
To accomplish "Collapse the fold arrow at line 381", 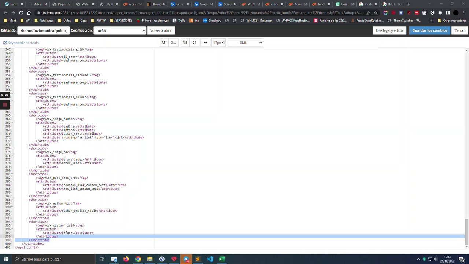I will click(x=12, y=174).
